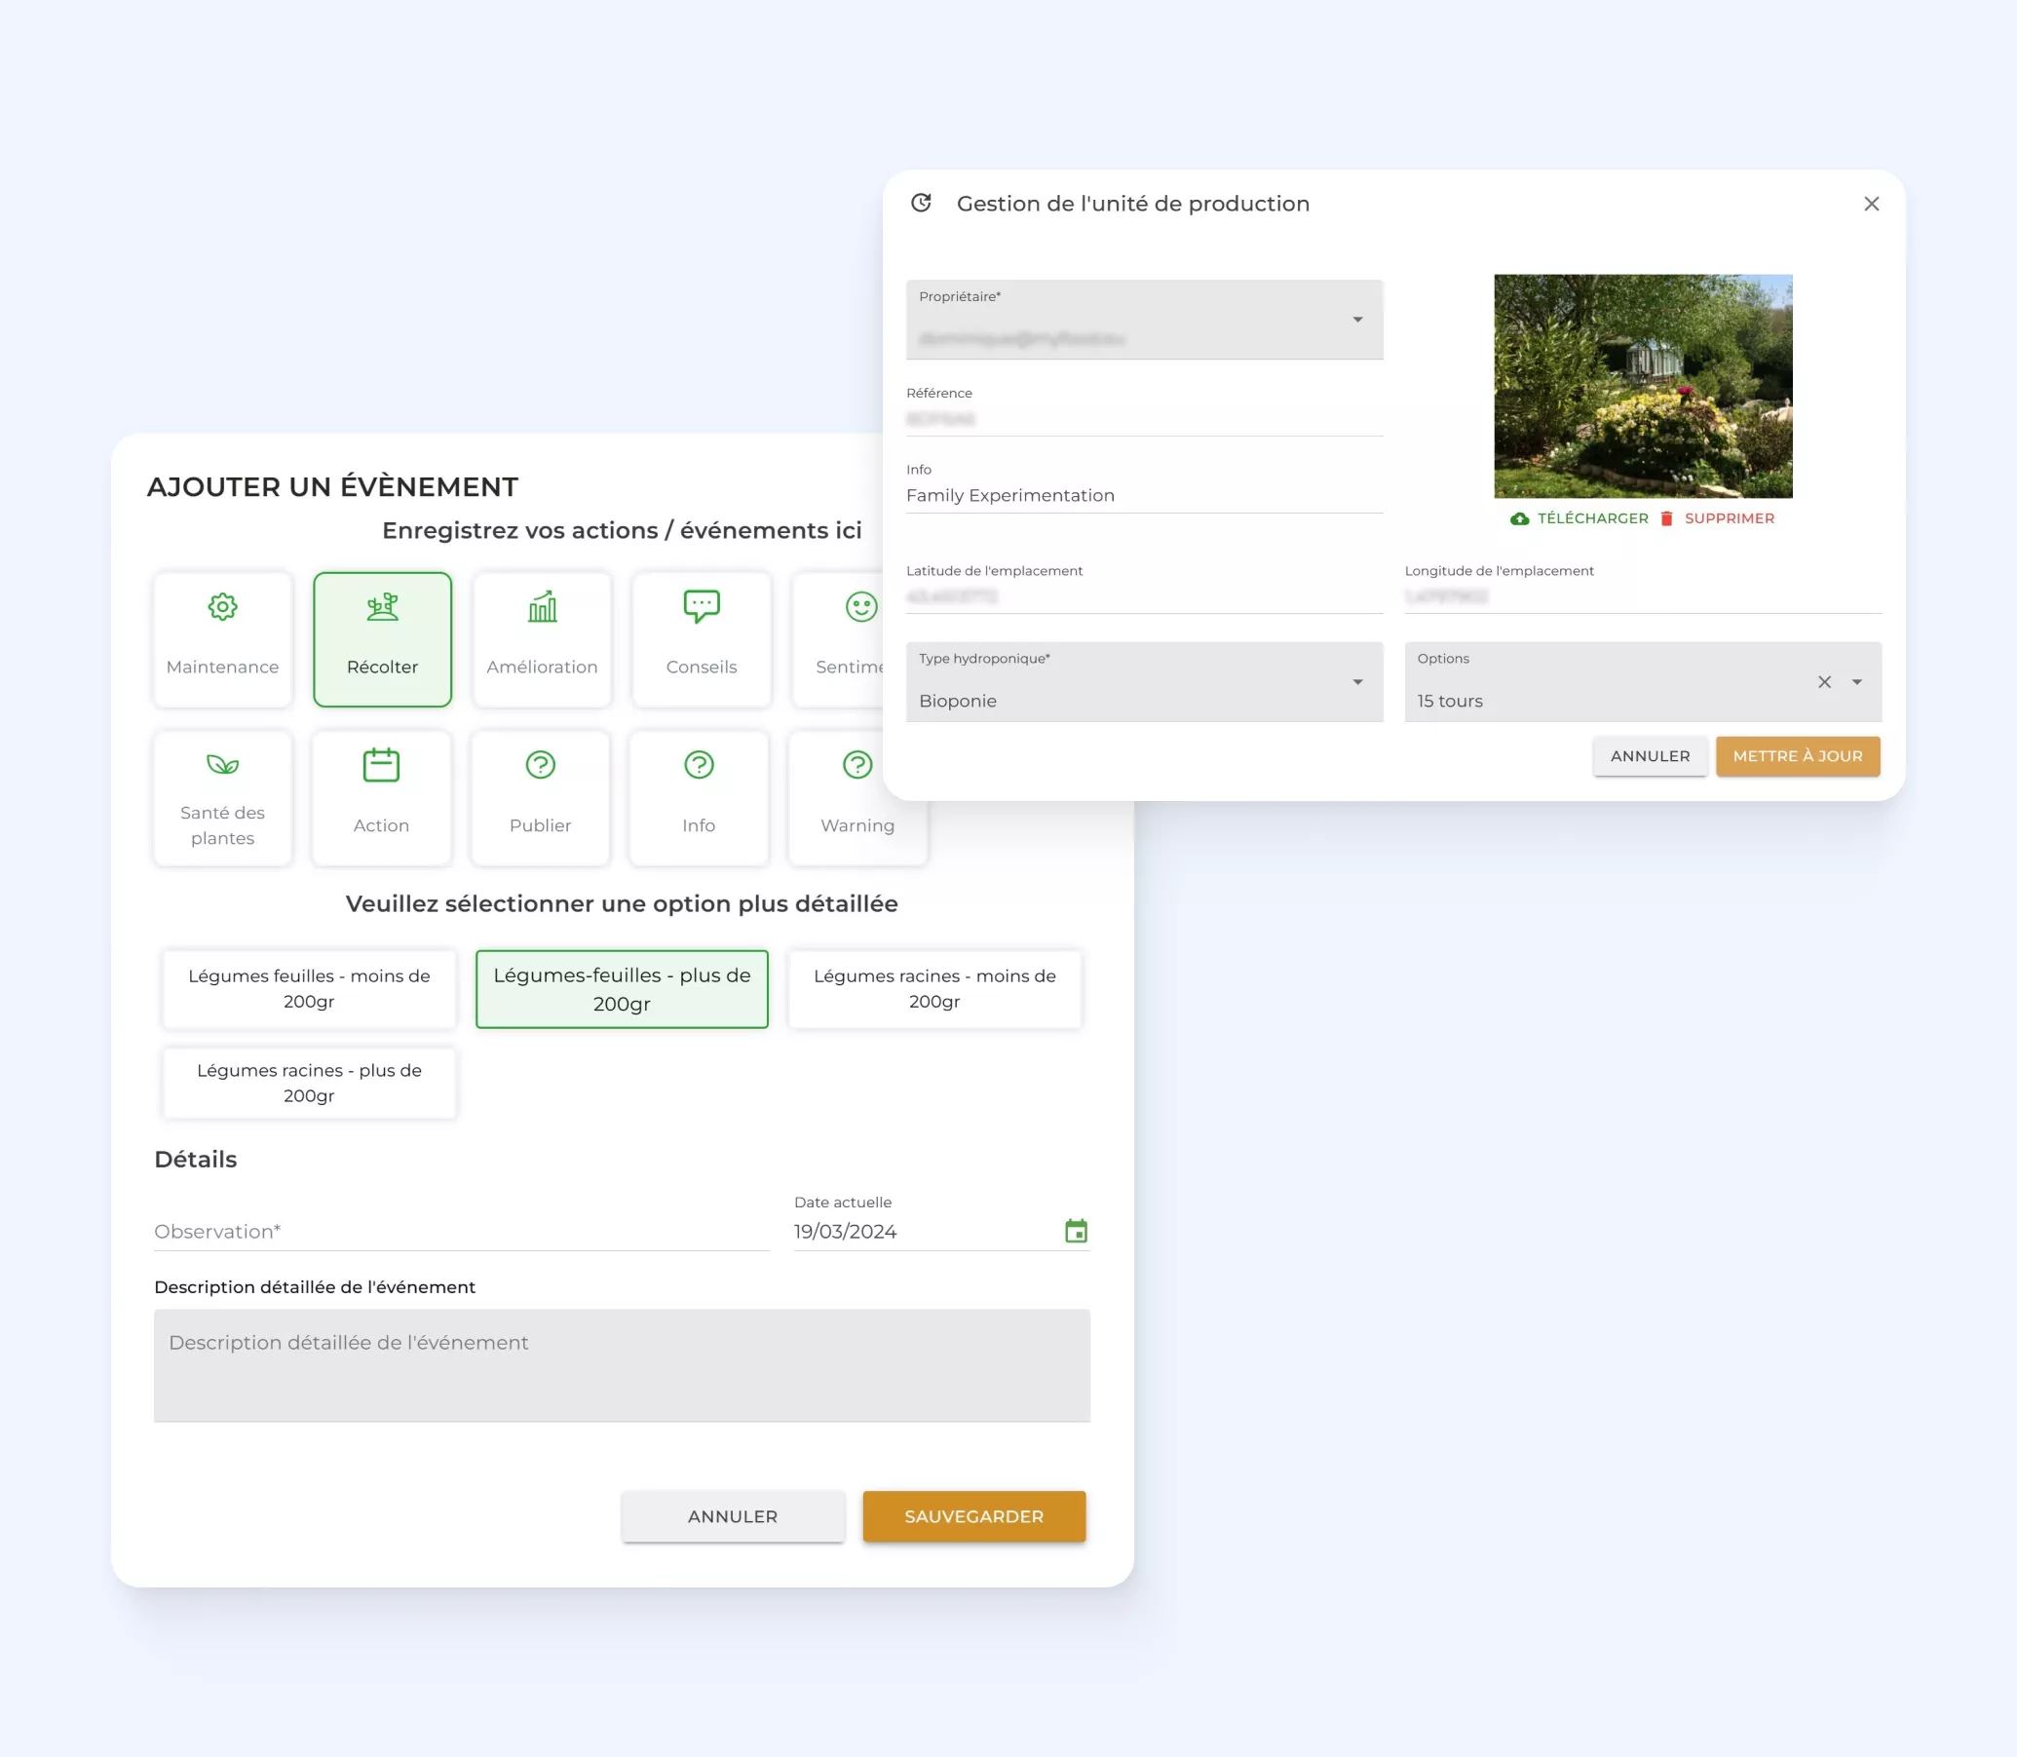The height and width of the screenshot is (1757, 2017).
Task: Expand the Type hydroponique dropdown
Action: [x=1357, y=682]
